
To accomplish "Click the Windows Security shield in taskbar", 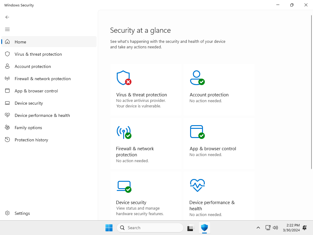I will pos(204,228).
